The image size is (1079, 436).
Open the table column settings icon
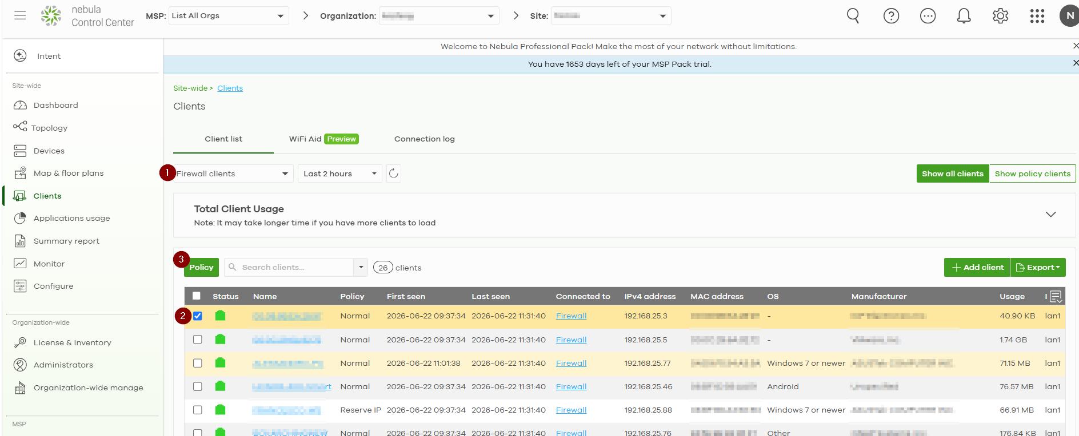(1056, 296)
